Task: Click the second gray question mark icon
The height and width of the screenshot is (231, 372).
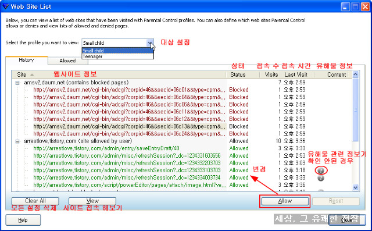Action: [x=321, y=178]
